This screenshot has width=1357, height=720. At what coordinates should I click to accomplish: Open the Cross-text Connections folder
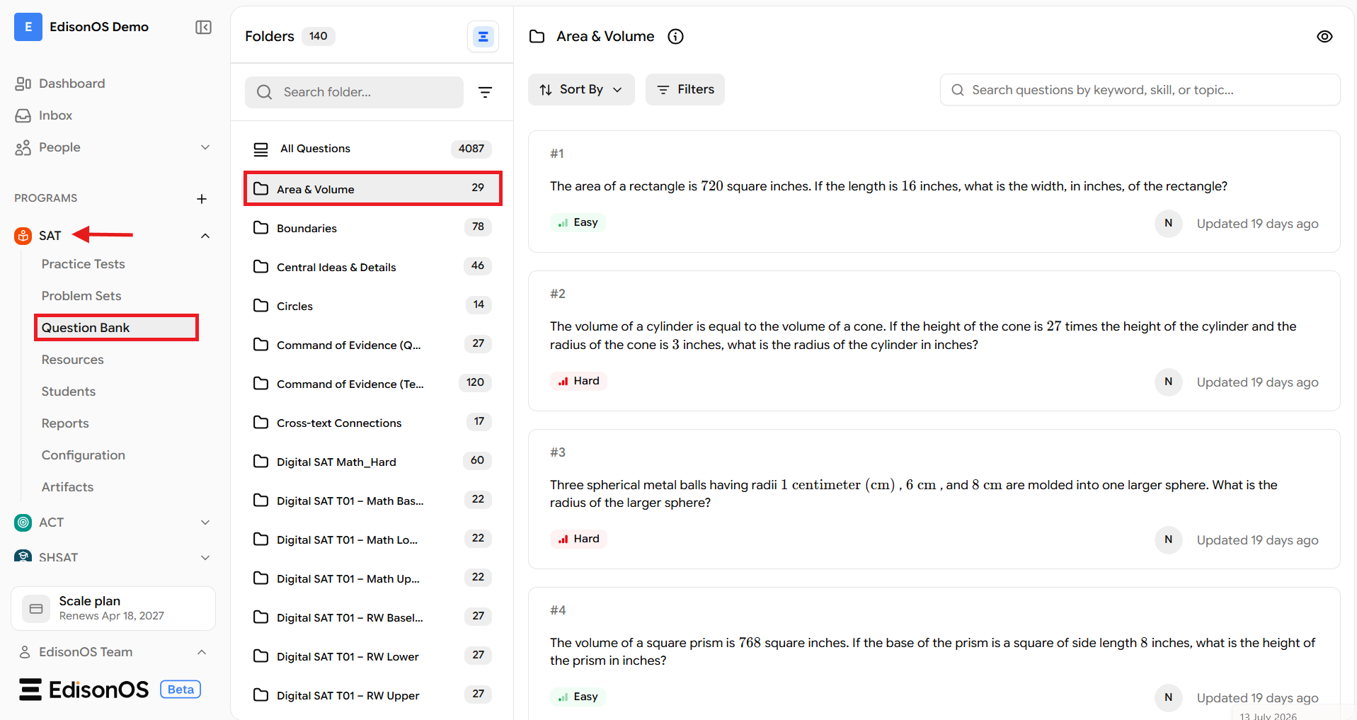[372, 423]
